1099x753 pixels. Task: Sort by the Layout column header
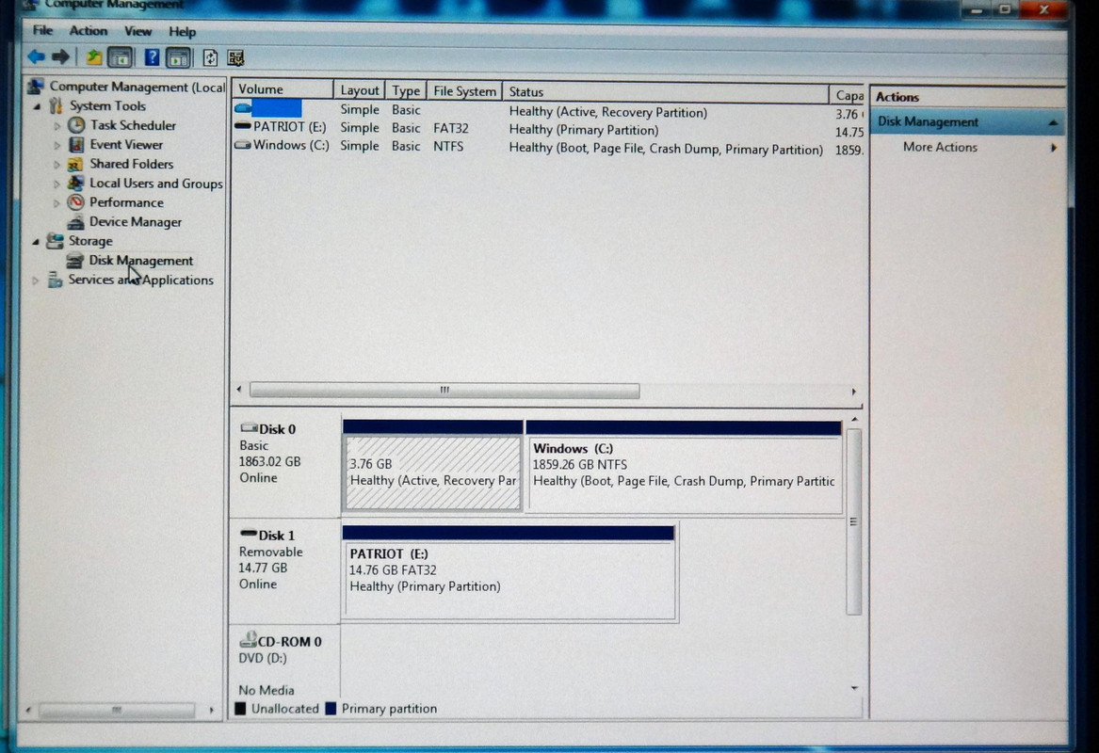359,90
